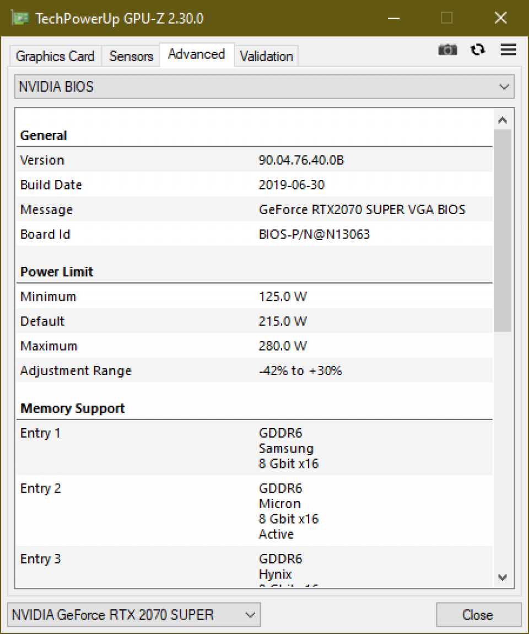Screen dimensions: 529x634
Task: Take a screenshot with the camera icon
Action: click(447, 50)
